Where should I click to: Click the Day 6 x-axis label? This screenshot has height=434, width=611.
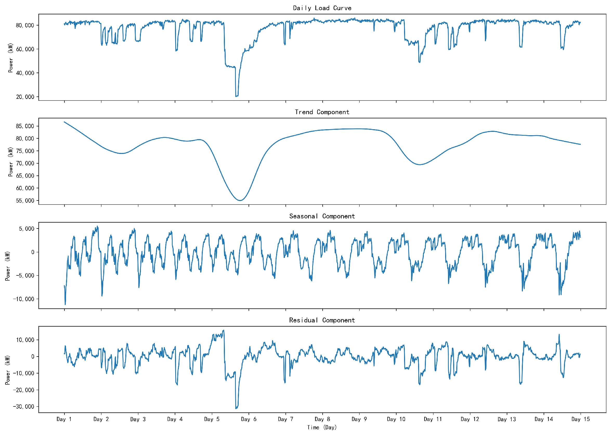point(249,419)
